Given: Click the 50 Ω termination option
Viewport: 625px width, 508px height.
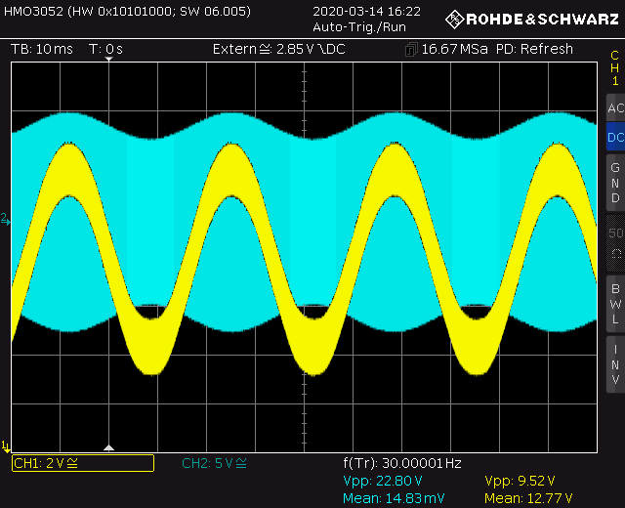Looking at the screenshot, I should click(614, 241).
